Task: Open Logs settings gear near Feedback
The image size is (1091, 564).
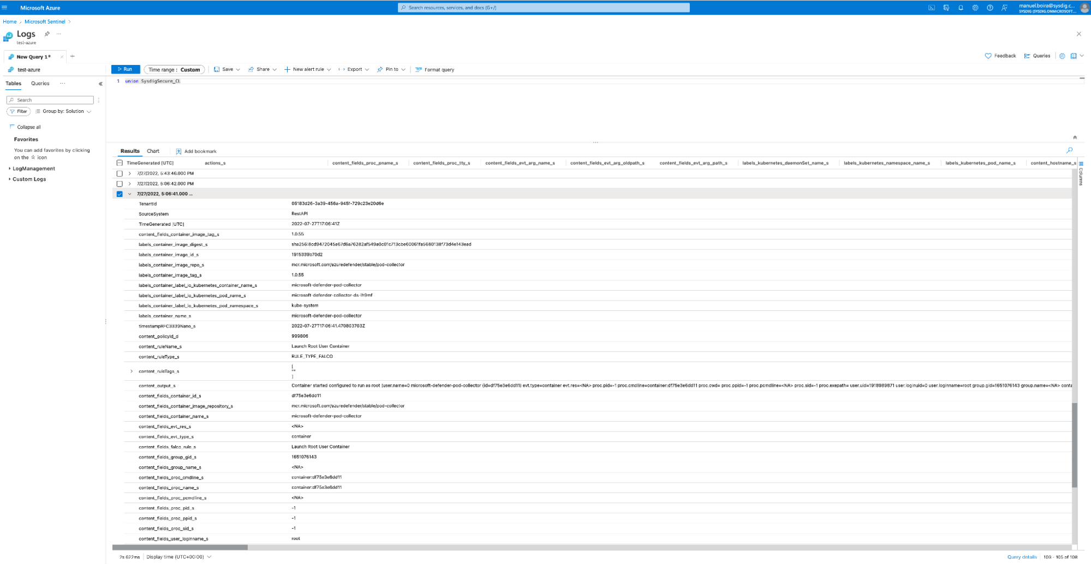Action: click(x=1062, y=56)
